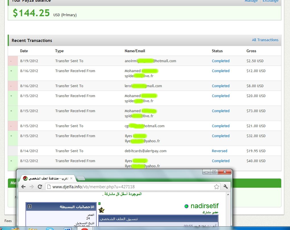Click the nadirsetif online status indicator

(x=186, y=206)
